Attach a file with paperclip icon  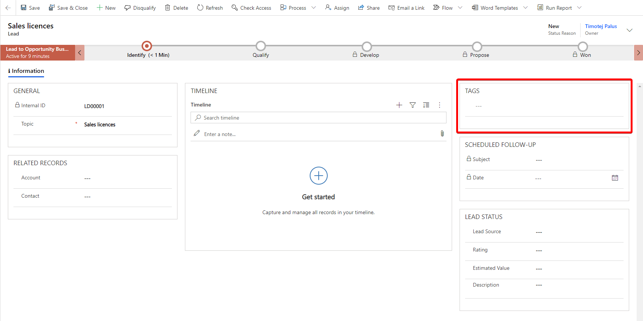[x=442, y=133]
